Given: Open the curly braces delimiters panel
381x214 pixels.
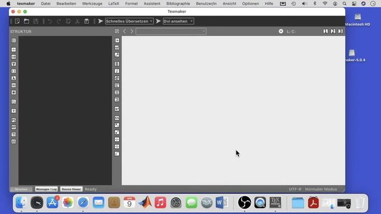Looking at the screenshot, I should (x=14, y=71).
